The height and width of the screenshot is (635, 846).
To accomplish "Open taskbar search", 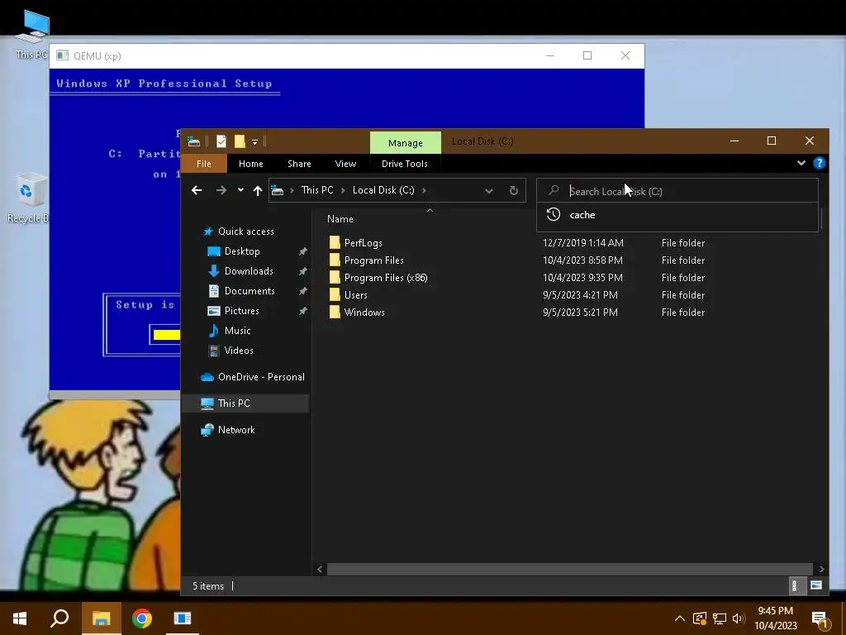I will click(59, 618).
